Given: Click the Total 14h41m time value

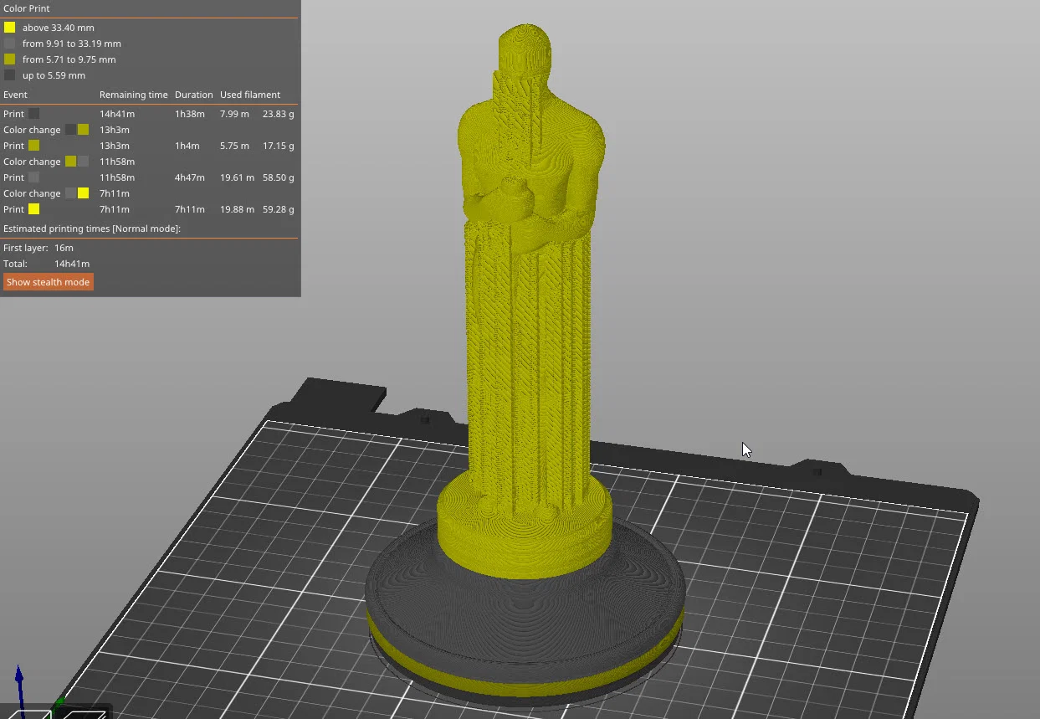Looking at the screenshot, I should click(72, 264).
